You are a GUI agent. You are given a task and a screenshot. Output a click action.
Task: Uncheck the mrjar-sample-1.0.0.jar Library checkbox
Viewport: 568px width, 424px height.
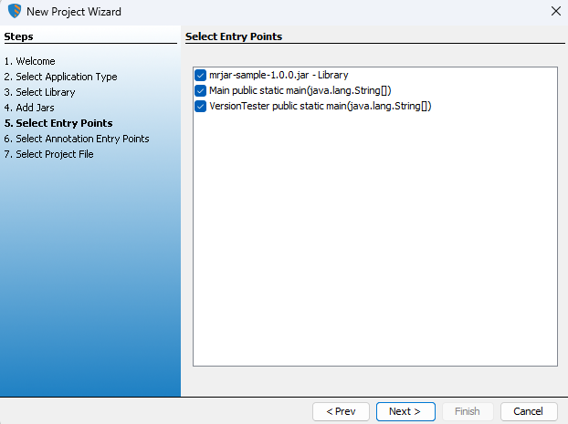(200, 76)
